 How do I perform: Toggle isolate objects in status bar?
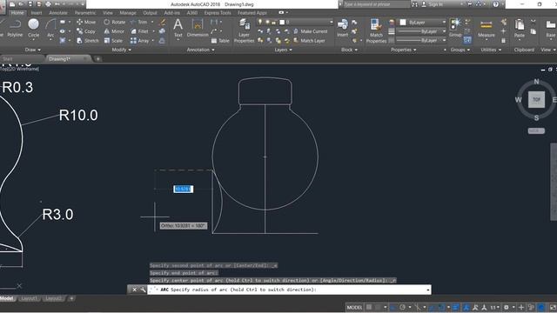[532, 307]
